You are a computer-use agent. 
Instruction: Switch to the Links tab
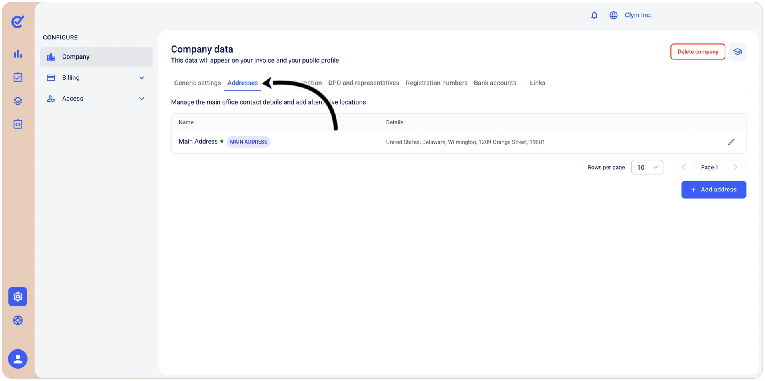[x=537, y=83]
